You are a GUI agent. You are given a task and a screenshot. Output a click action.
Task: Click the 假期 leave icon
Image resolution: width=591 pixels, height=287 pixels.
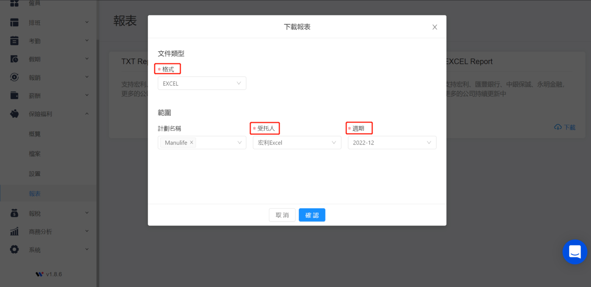(14, 58)
